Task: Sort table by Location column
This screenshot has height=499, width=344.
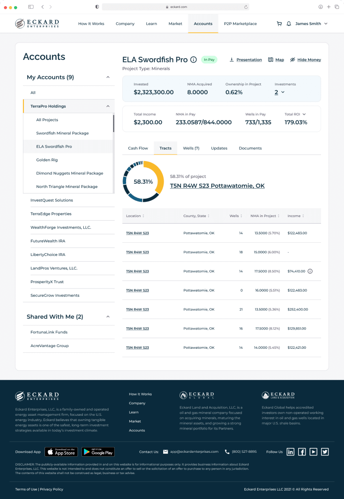Action: click(x=135, y=216)
